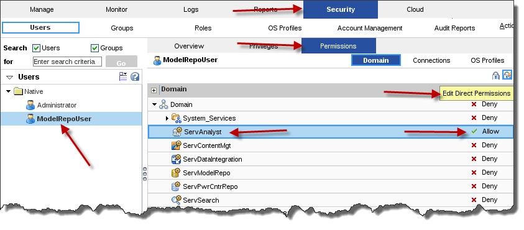Select the Security tab
This screenshot has height=230, width=524.
(341, 9)
